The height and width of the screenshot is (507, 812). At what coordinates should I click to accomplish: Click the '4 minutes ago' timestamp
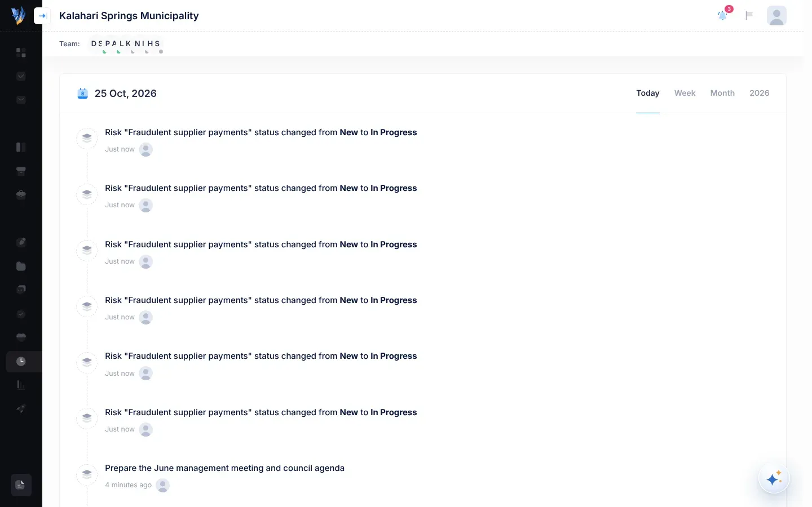coord(128,485)
